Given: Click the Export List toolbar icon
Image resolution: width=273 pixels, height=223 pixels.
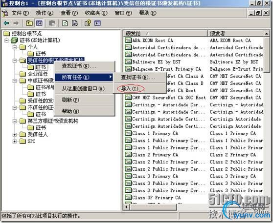Looking at the screenshot, I should [x=75, y=23].
